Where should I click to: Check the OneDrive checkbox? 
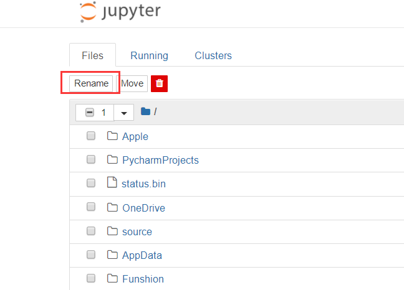point(91,207)
